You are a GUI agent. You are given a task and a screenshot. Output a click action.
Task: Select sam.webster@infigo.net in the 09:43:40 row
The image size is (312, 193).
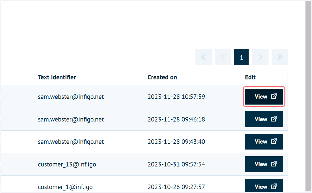[x=71, y=142]
